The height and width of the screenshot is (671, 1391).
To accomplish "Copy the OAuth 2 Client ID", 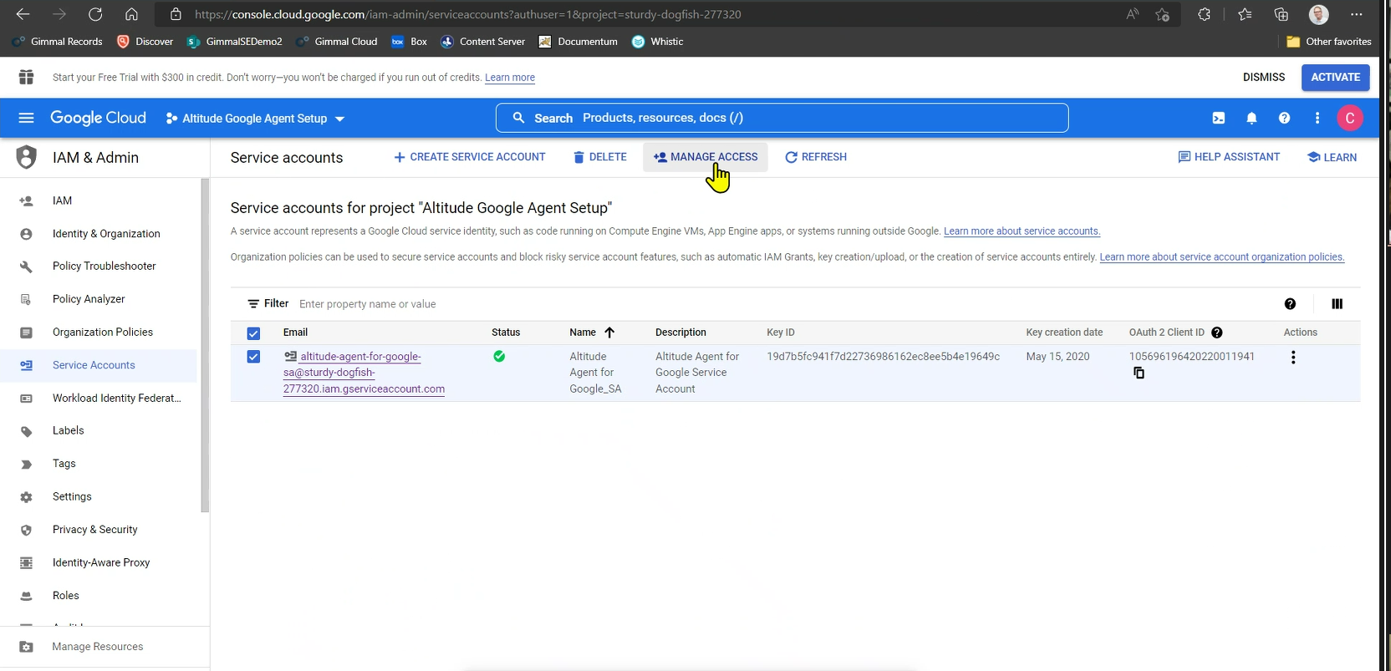I will (1139, 373).
